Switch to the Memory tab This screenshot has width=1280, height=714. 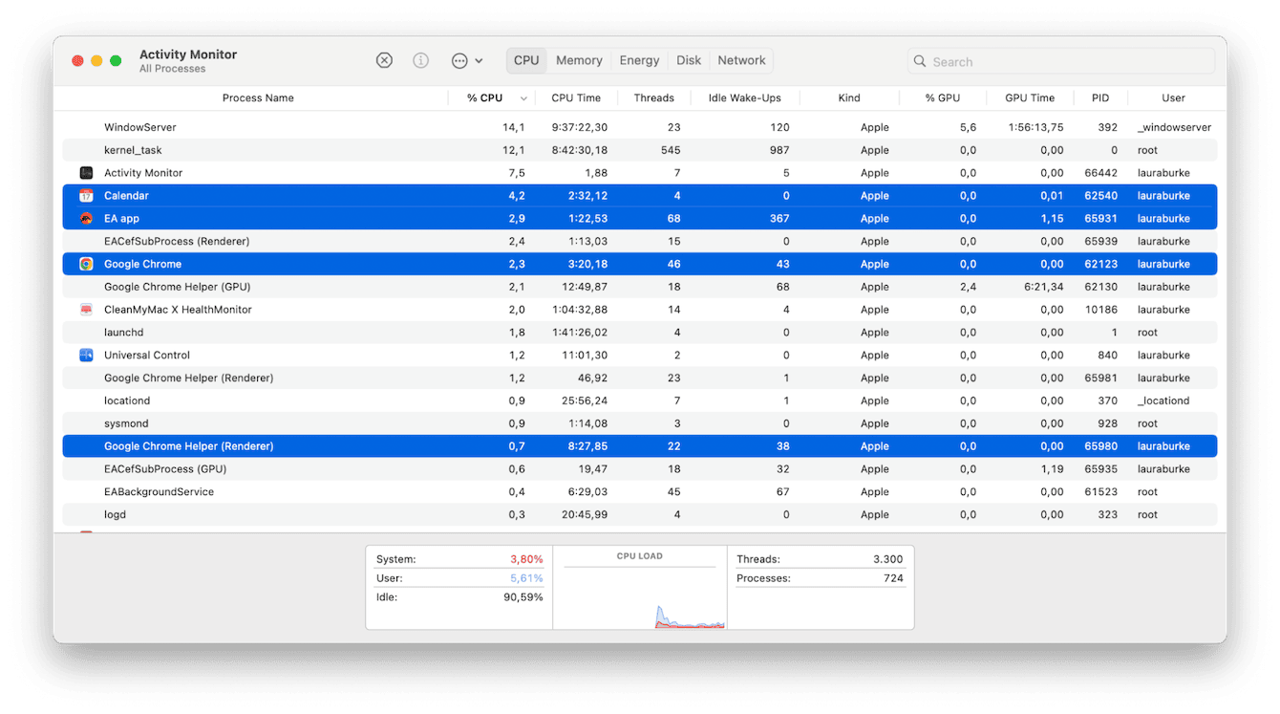tap(579, 60)
